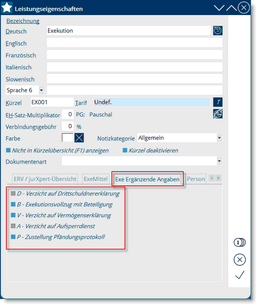Toggle 'Nicht in Kürzelübersicht (F1) anzeigen' checkbox
The image size is (257, 305).
[x=8, y=150]
